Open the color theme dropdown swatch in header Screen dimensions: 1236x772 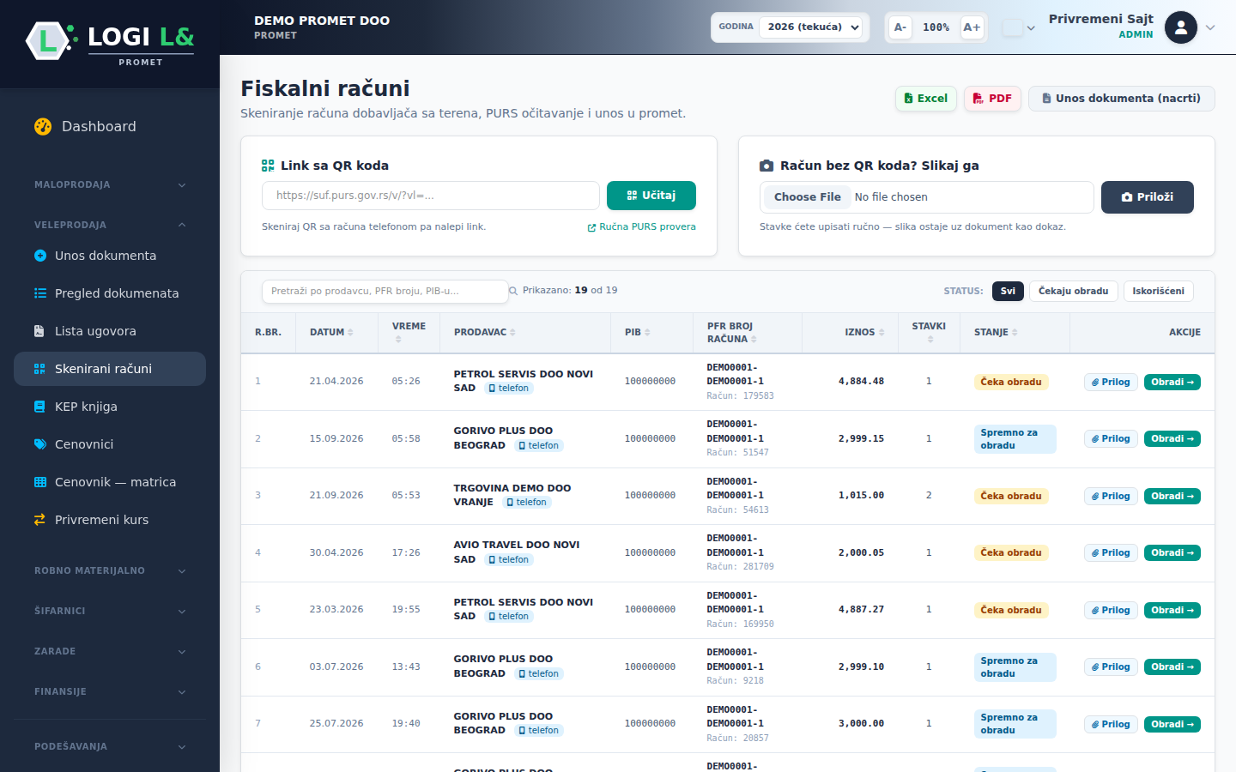(x=1018, y=27)
